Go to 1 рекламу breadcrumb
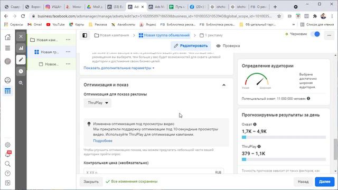The height and width of the screenshot is (190, 338). (x=211, y=35)
